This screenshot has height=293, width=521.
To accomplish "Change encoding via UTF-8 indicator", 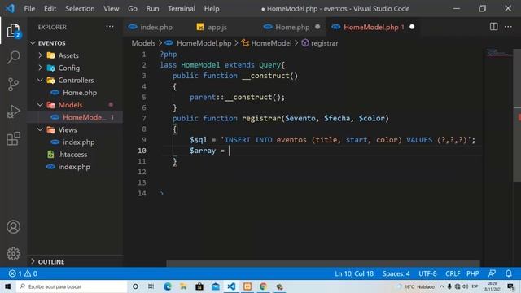I will (427, 273).
